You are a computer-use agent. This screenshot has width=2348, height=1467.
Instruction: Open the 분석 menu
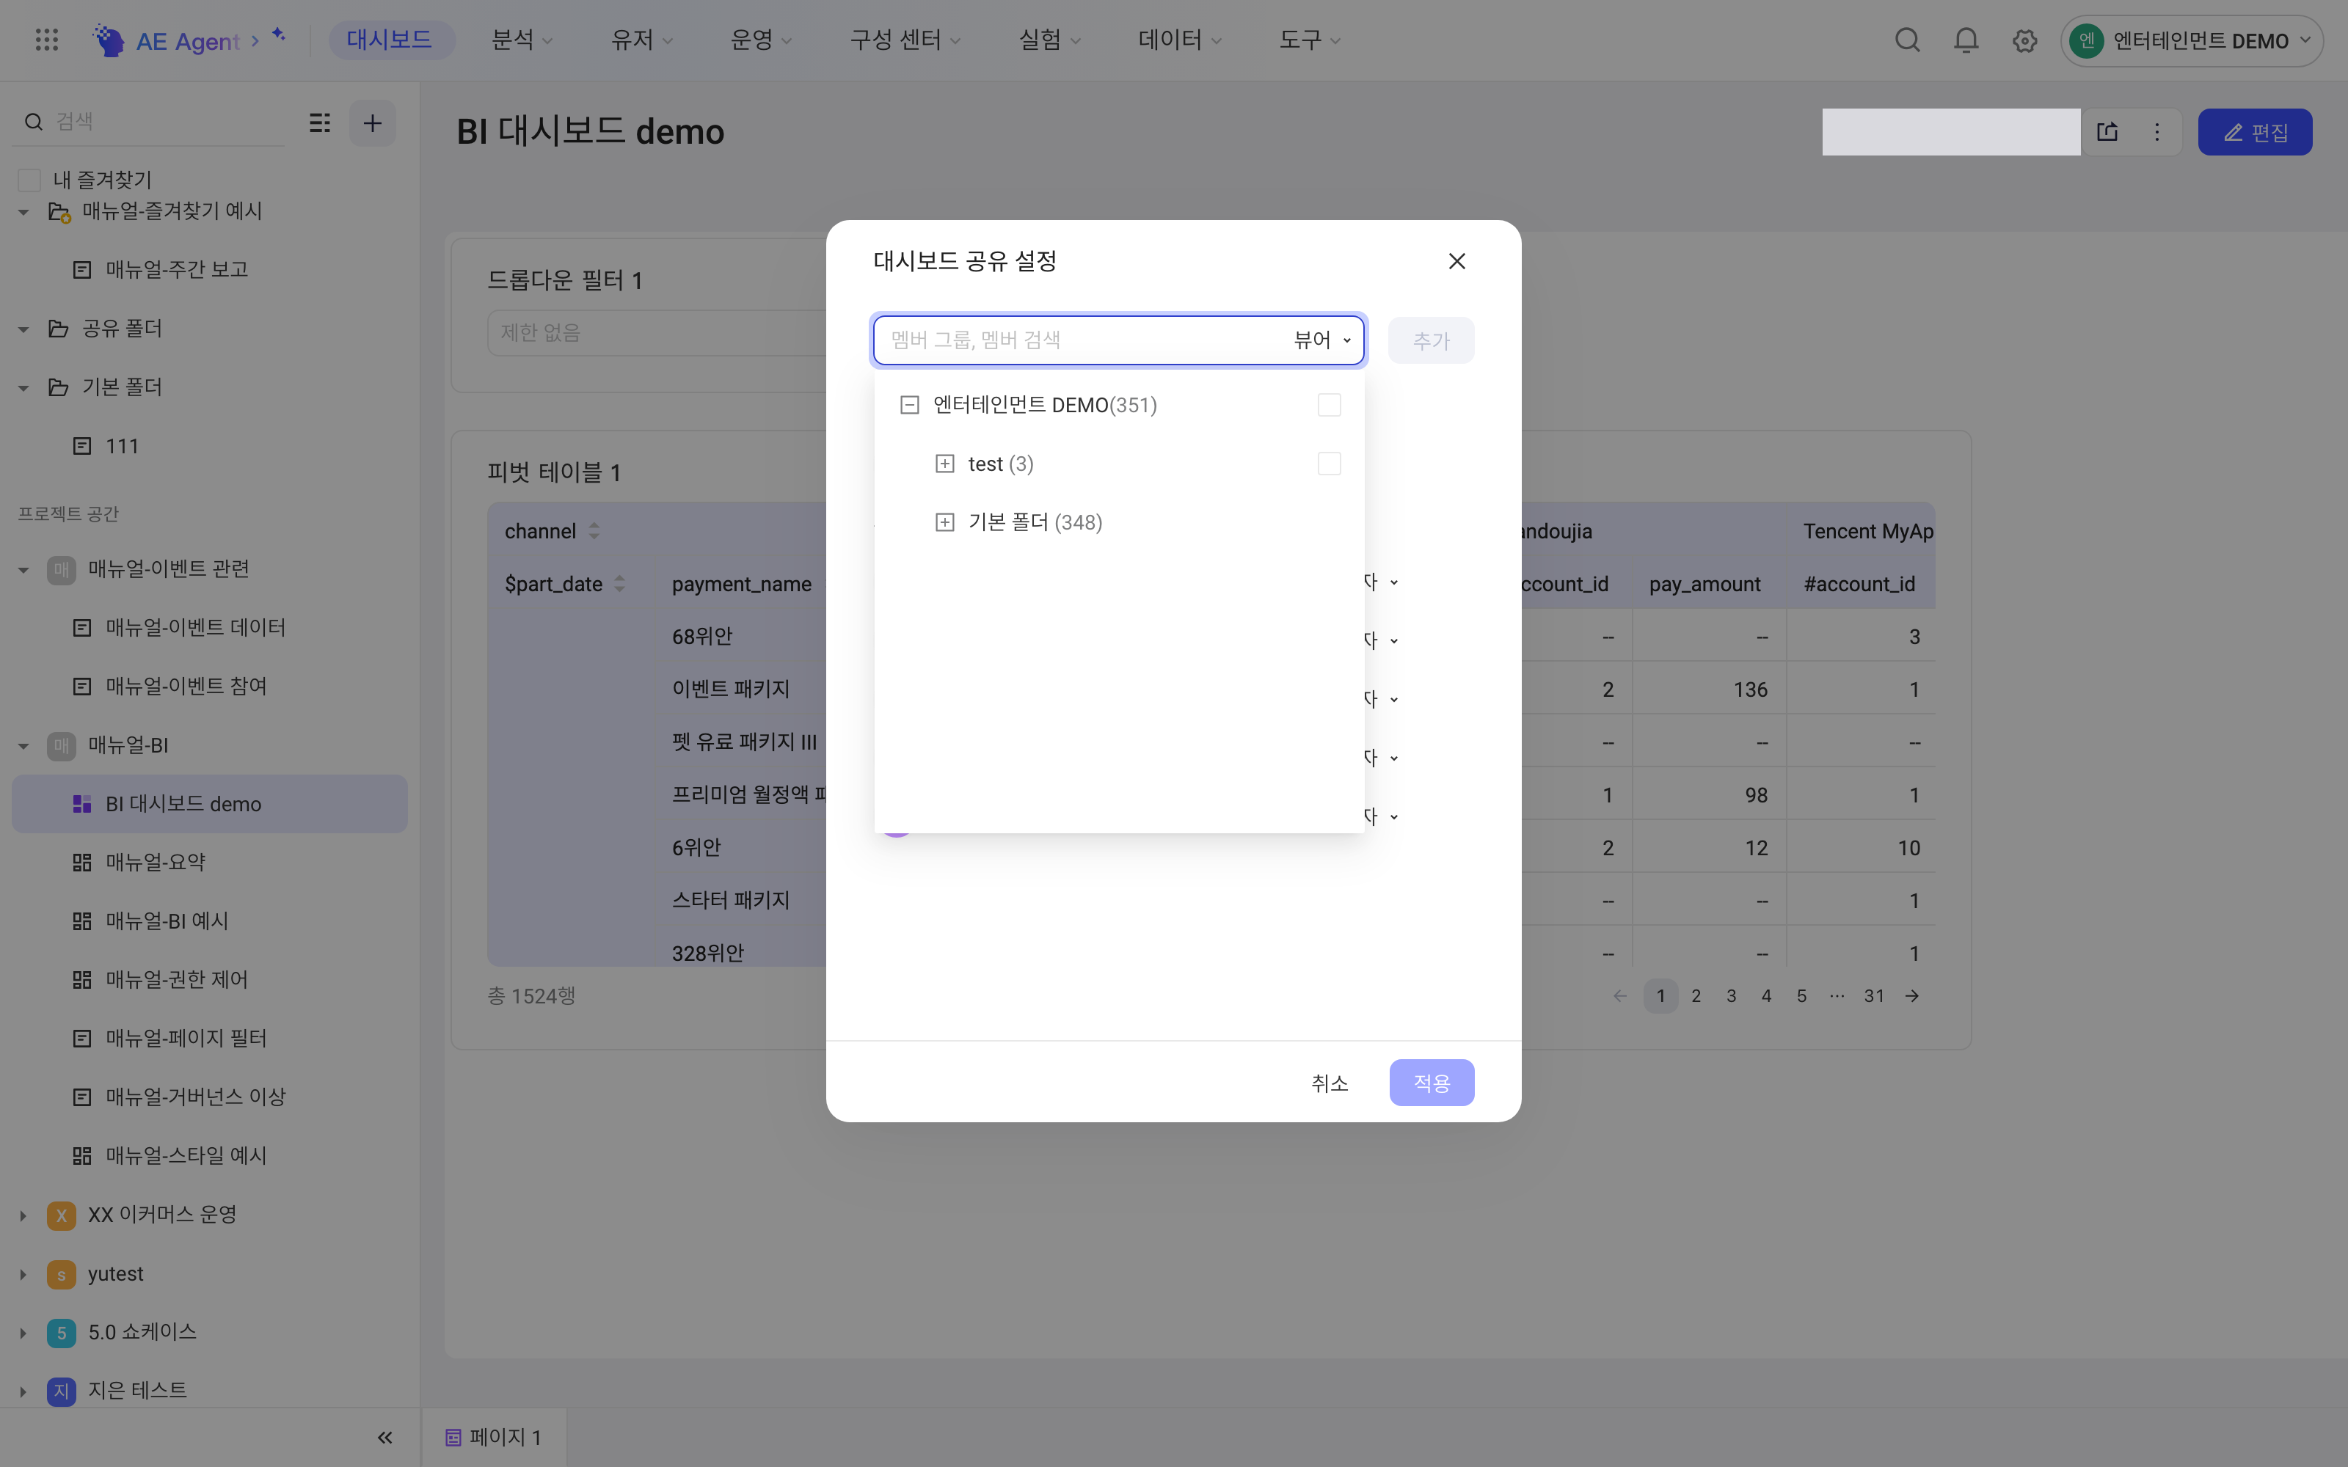pyautogui.click(x=522, y=40)
